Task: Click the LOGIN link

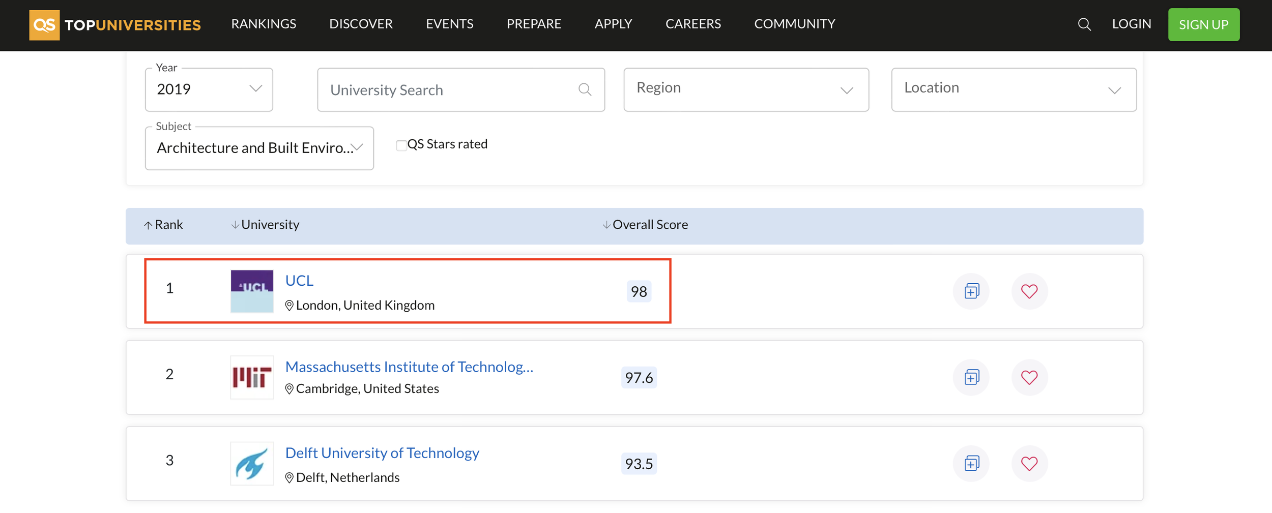Action: pos(1132,24)
